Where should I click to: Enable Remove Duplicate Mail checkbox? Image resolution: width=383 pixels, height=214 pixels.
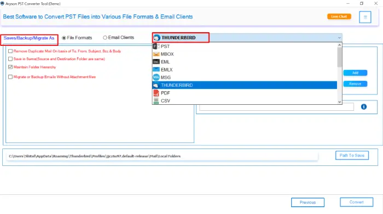(x=10, y=51)
